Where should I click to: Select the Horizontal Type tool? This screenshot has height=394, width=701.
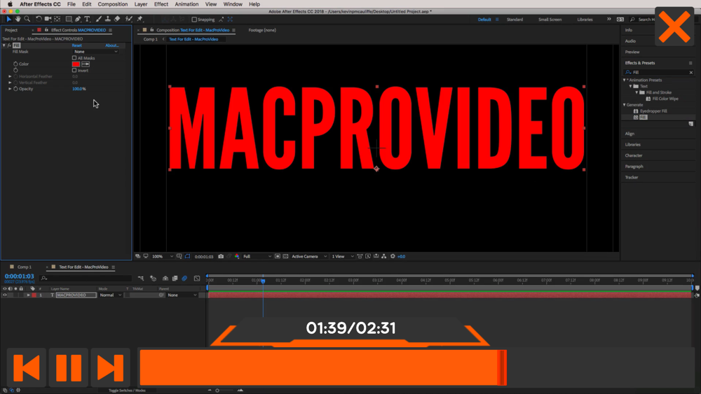(87, 19)
